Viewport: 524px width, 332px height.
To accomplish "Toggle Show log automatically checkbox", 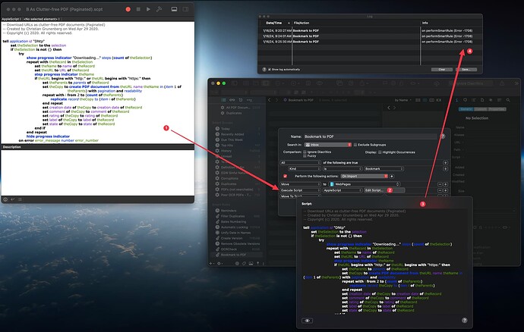I will pos(270,70).
